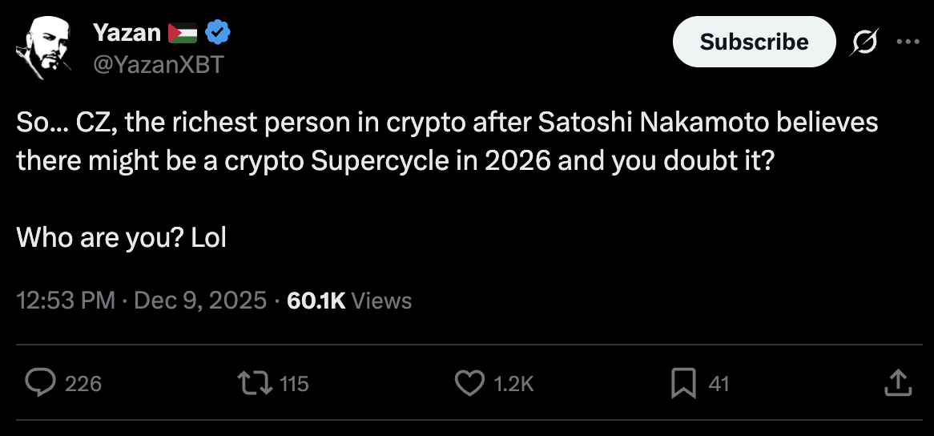Like the tweet with the heart icon
The width and height of the screenshot is (934, 436).
(470, 384)
